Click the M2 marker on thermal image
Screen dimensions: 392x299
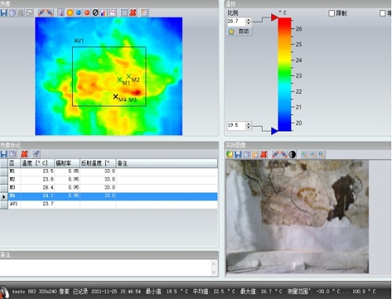point(129,76)
